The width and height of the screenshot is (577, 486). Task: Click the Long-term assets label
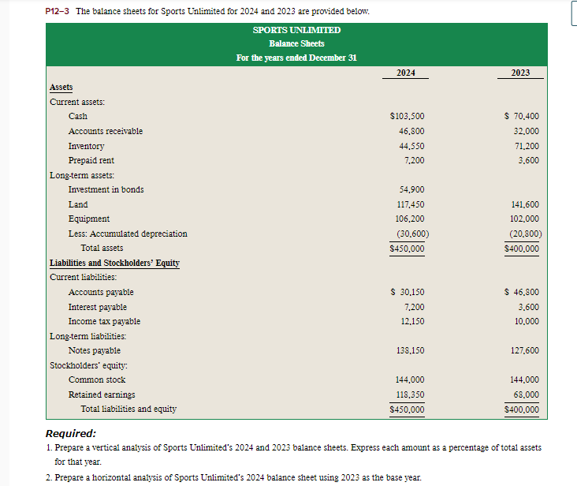[82, 175]
